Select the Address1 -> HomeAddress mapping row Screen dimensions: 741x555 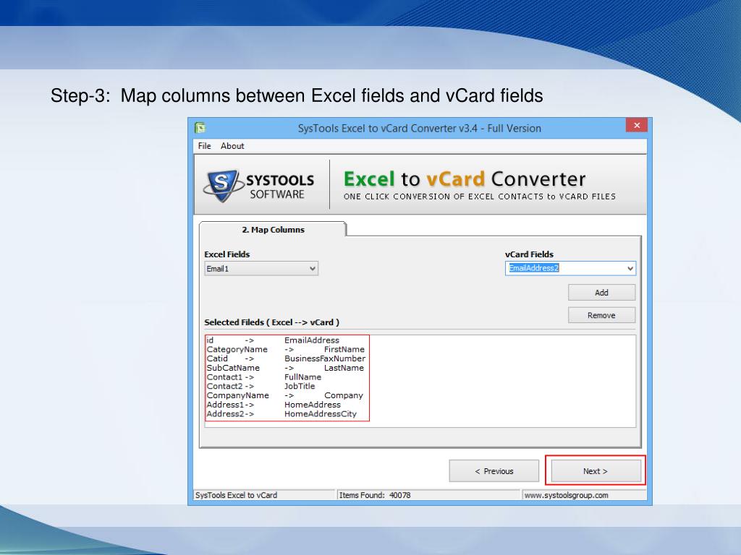(274, 405)
